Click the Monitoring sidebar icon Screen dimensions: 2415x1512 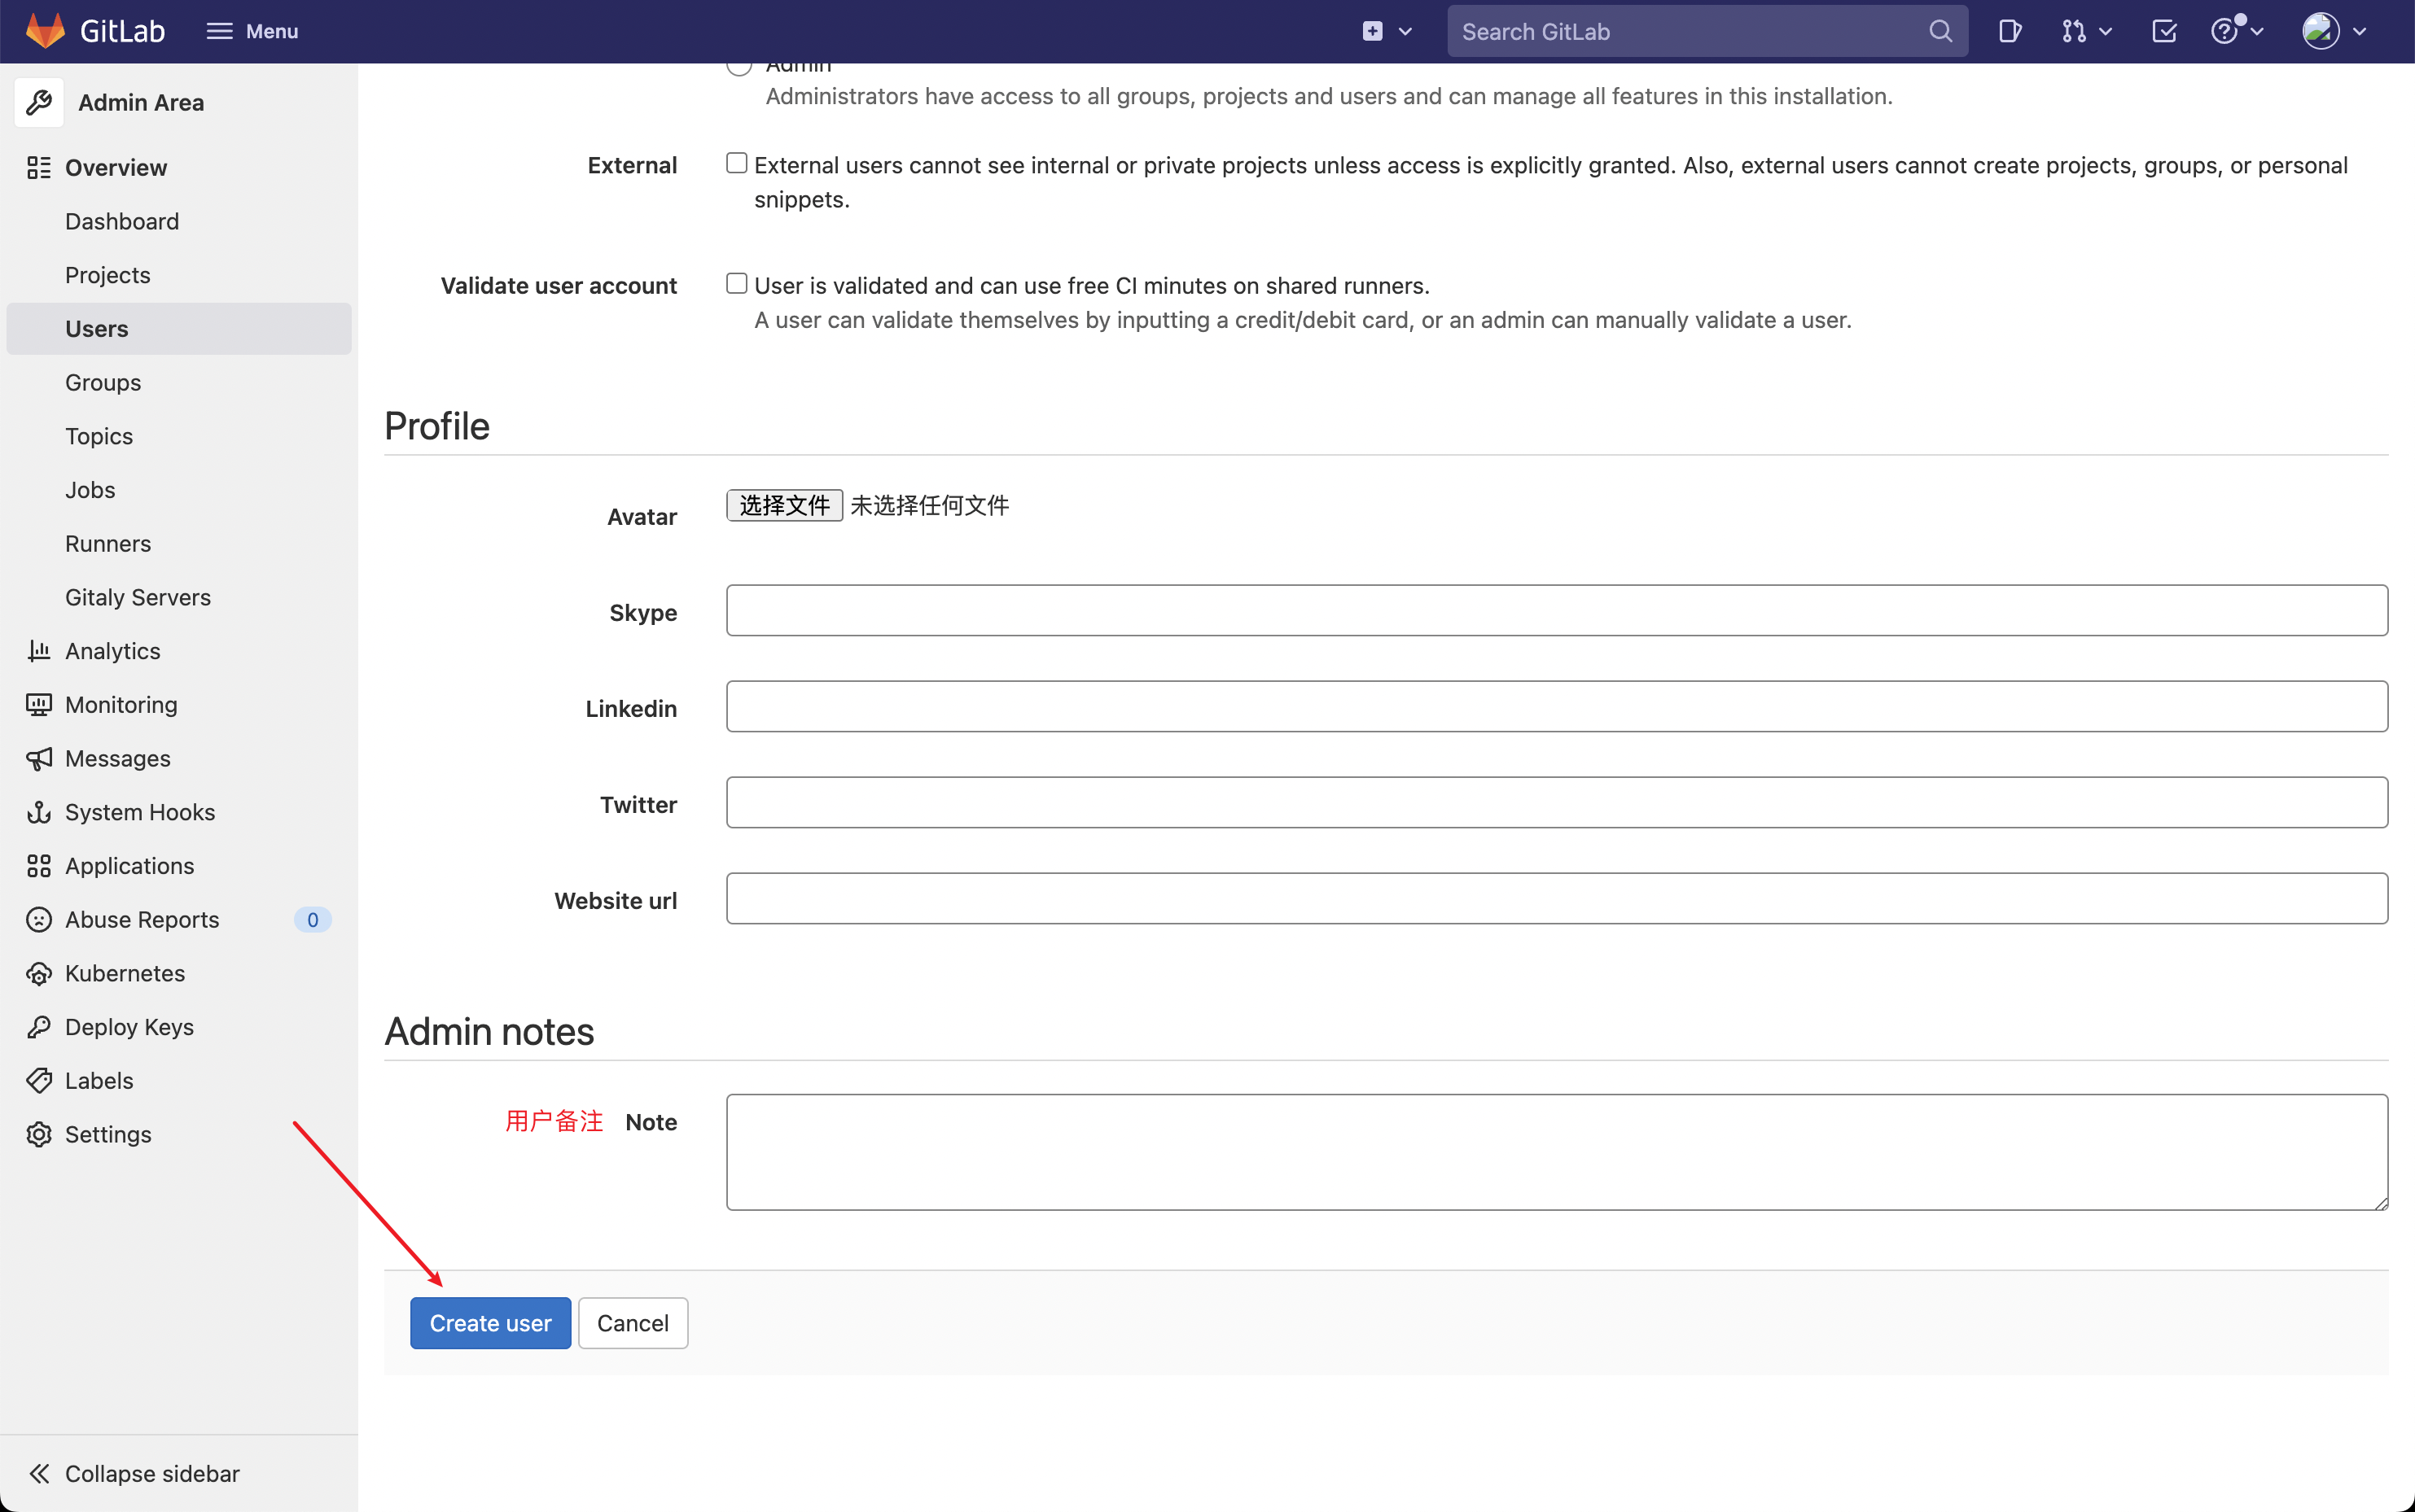point(38,704)
